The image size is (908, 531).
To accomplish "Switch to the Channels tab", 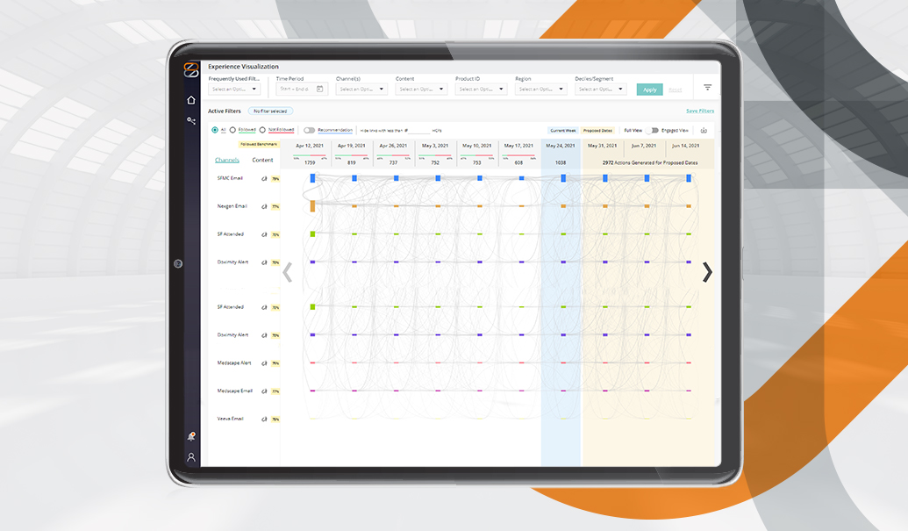I will 227,160.
